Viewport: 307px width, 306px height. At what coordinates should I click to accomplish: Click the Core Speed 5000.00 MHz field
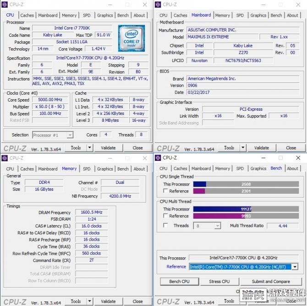point(49,100)
